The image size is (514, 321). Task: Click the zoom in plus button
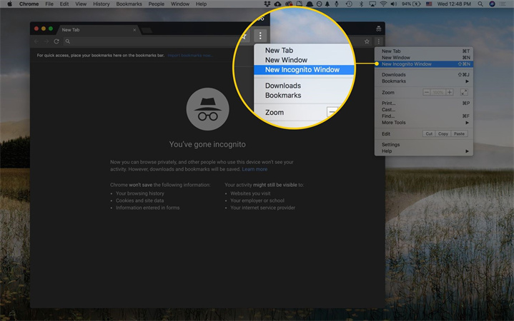coord(449,92)
